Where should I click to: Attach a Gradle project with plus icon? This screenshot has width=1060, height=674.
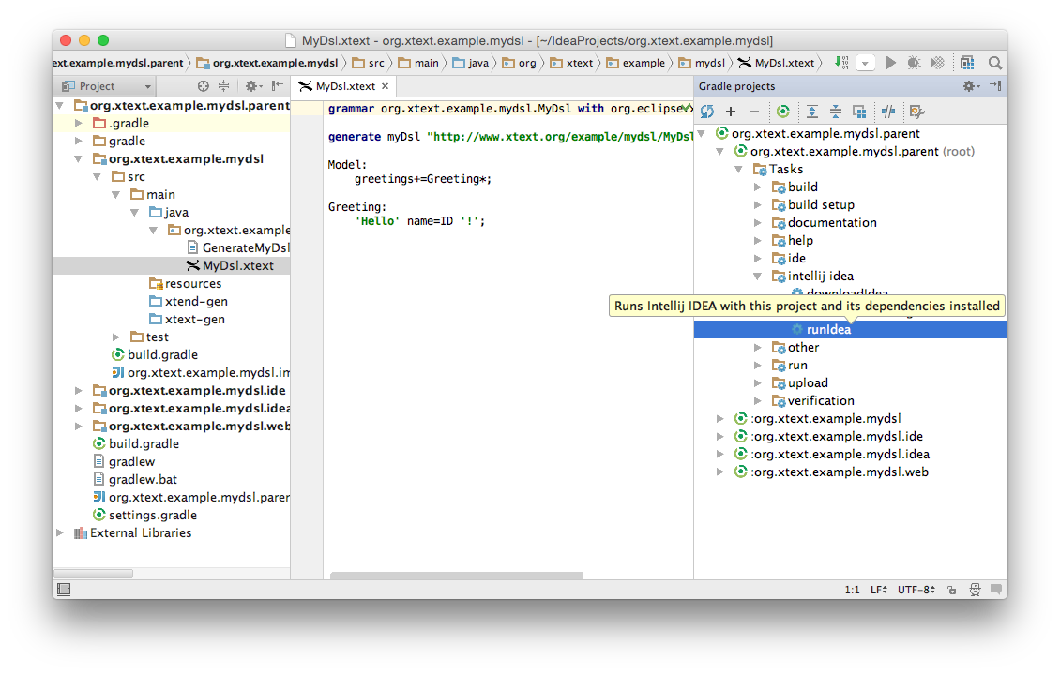731,112
